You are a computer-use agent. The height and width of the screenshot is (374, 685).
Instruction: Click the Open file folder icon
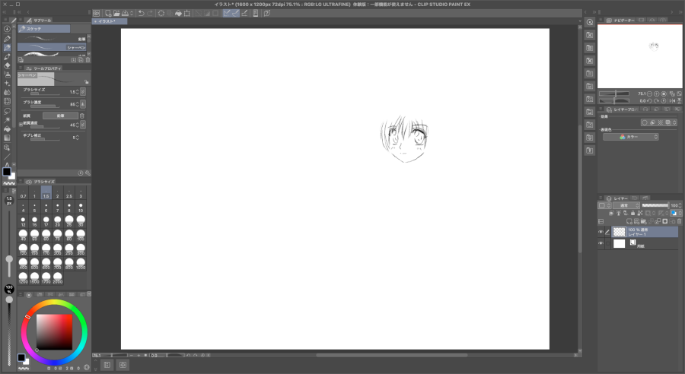pyautogui.click(x=117, y=13)
